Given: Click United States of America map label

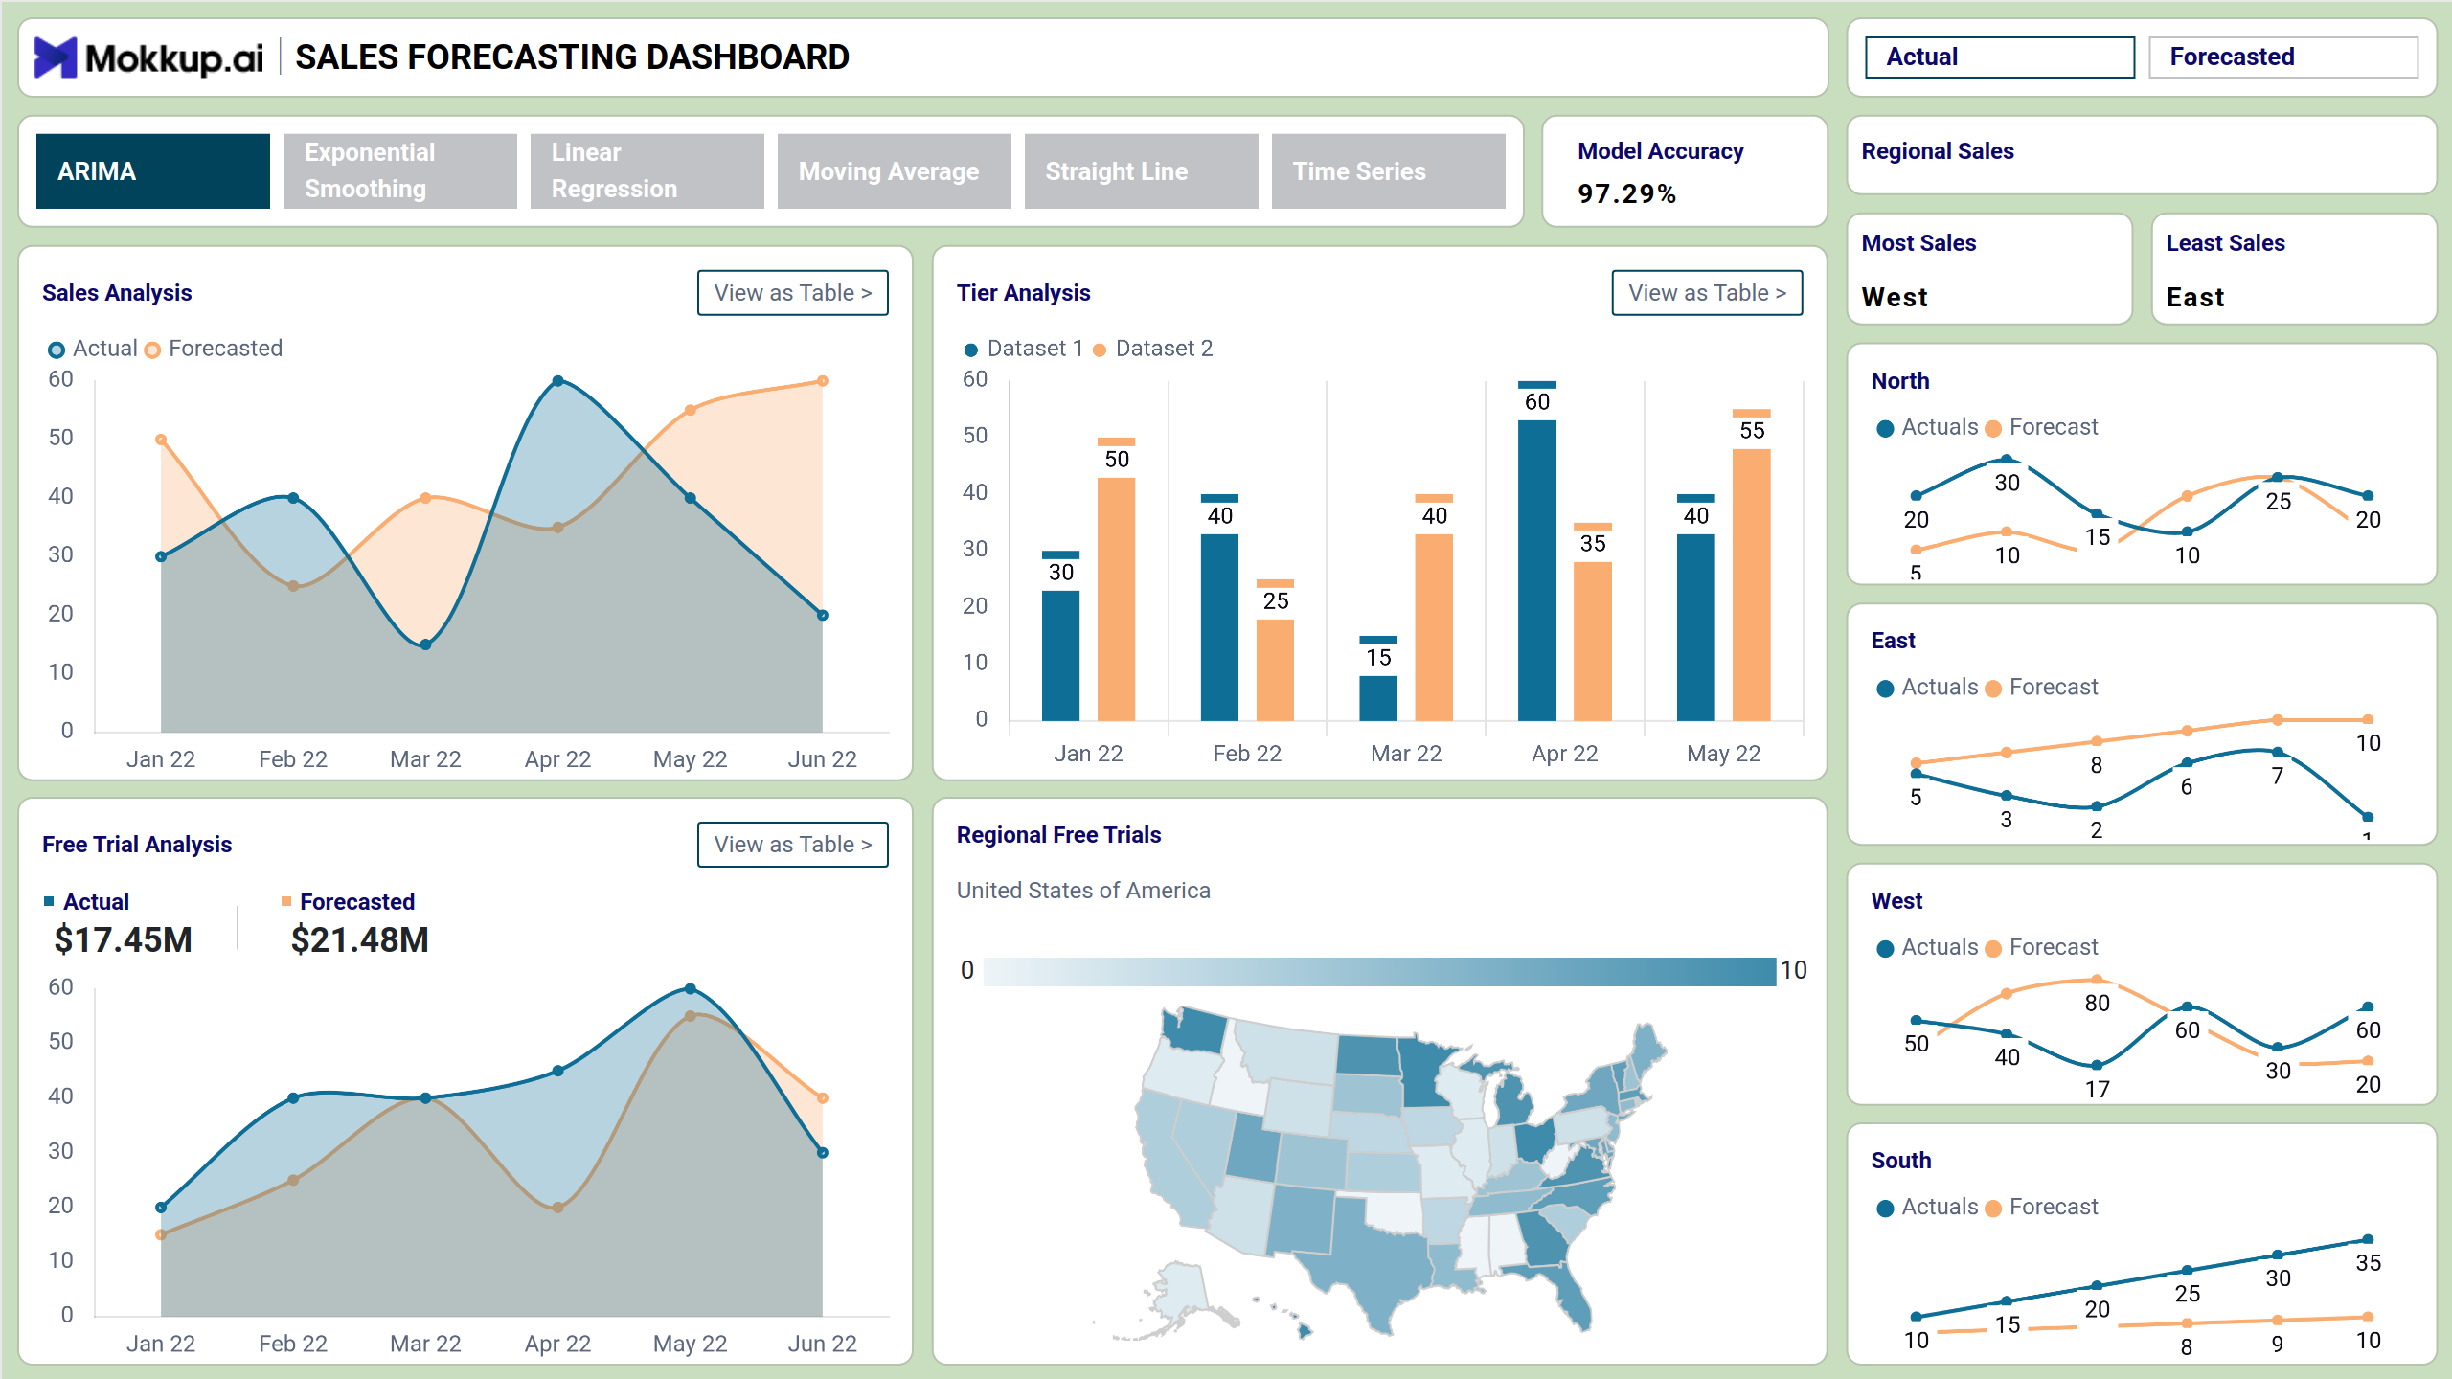Looking at the screenshot, I should (1083, 891).
